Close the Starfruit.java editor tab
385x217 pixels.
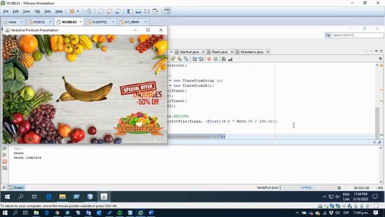(x=203, y=52)
